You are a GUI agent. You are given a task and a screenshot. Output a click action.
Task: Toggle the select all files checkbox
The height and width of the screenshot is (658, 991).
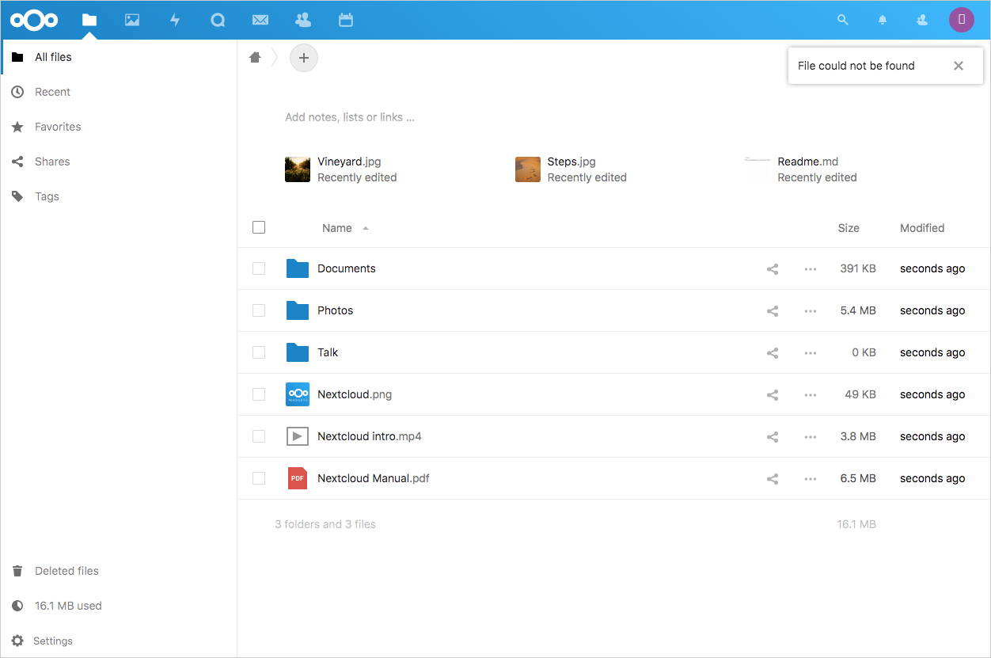(x=259, y=227)
